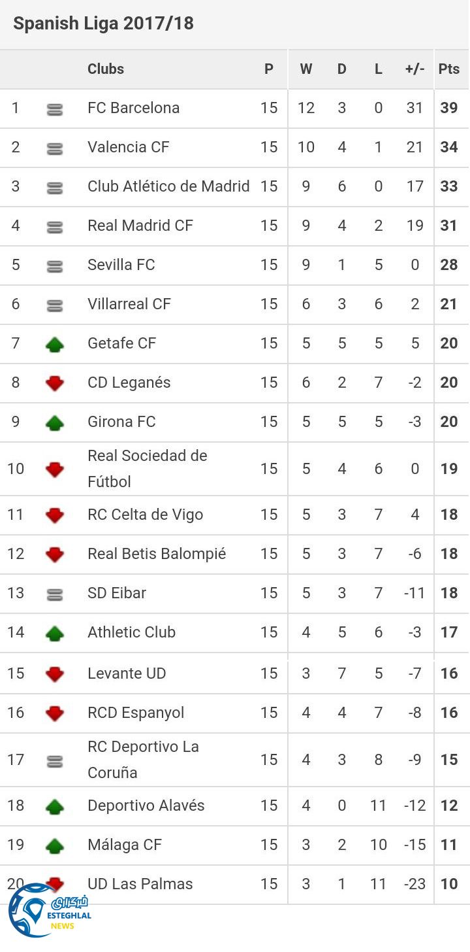Click the +/- column header
Screen dimensions: 470x952
(x=415, y=69)
